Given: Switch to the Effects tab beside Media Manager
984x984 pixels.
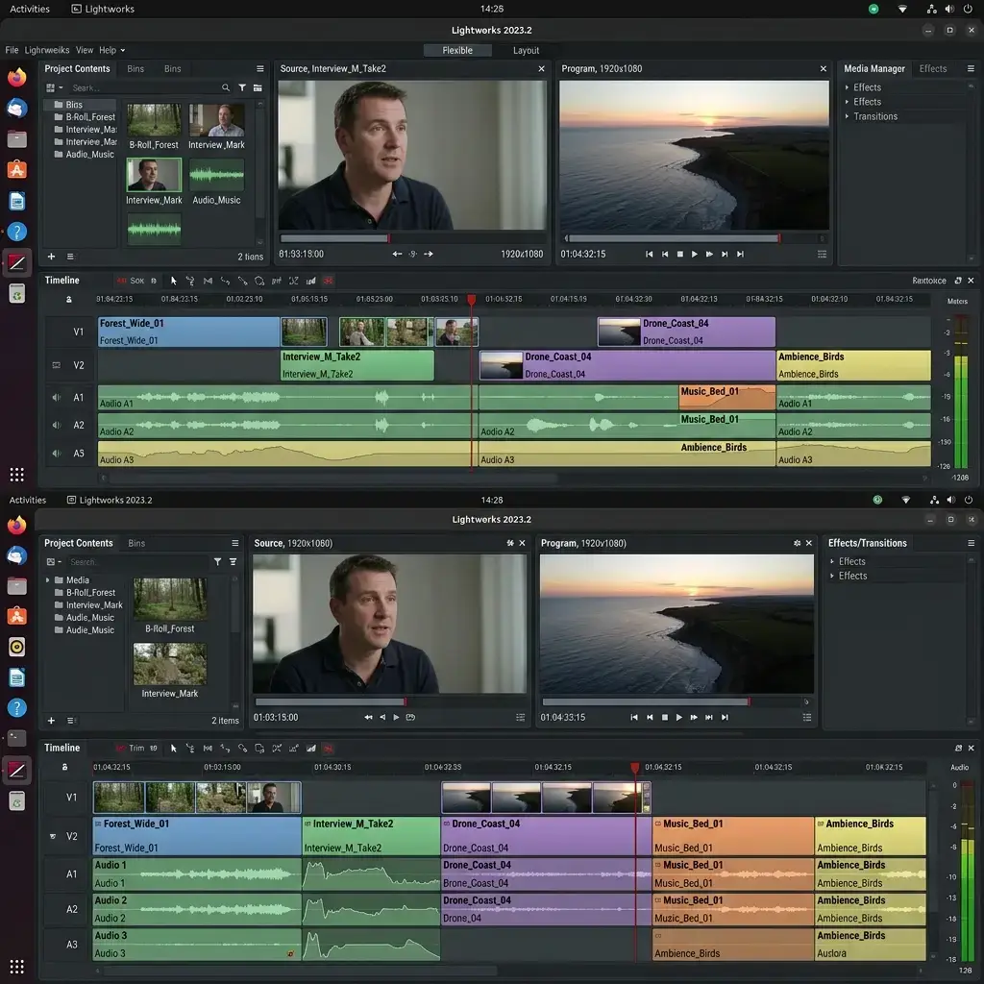Looking at the screenshot, I should 932,68.
